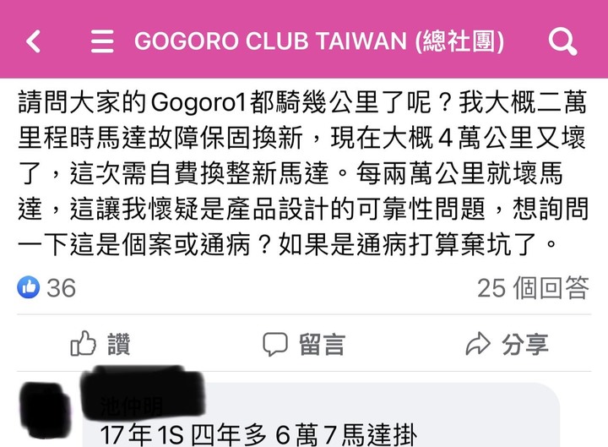608x447 pixels.
Task: View the 36 reactions count
Action: (x=62, y=288)
